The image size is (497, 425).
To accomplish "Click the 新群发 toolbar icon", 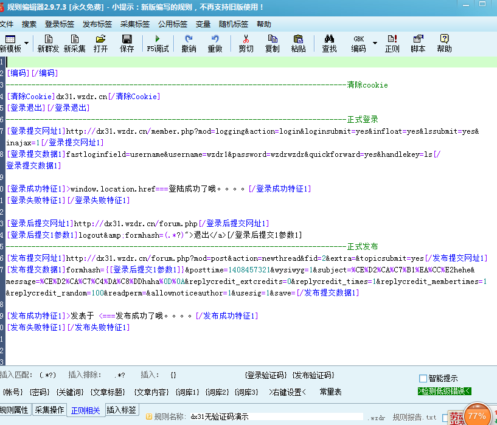I will (x=48, y=43).
